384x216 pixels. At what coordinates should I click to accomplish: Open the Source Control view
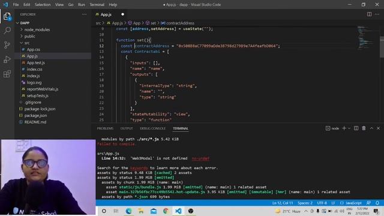[x=7, y=45]
